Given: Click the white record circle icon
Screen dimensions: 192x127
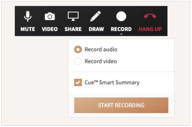Looking at the screenshot, I should coord(121,16).
